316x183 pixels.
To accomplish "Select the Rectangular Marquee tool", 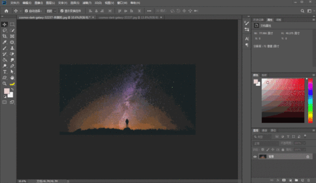I will coord(12,24).
